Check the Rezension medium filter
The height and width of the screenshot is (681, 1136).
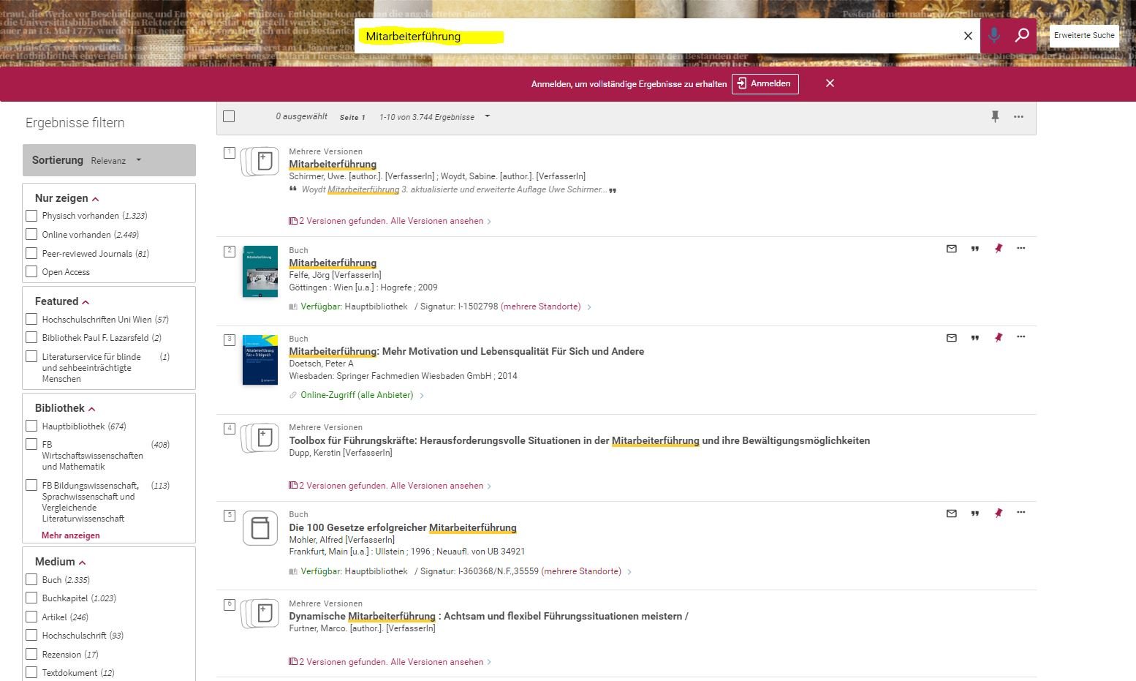pos(31,654)
